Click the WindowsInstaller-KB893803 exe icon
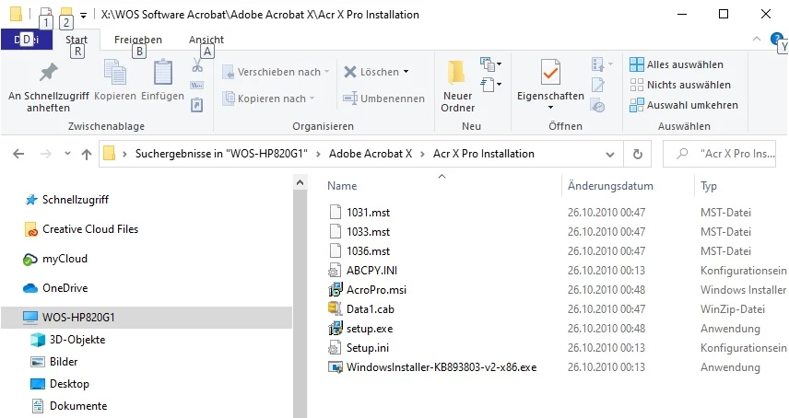 pyautogui.click(x=336, y=366)
